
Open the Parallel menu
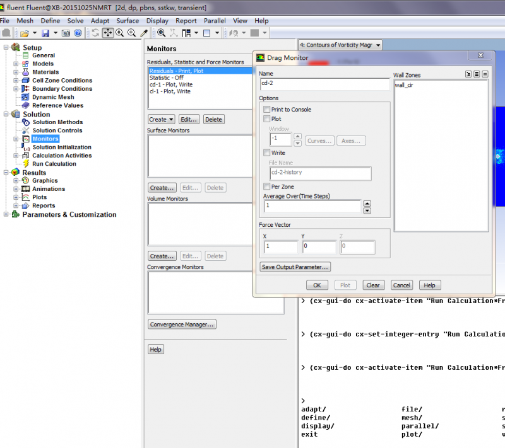click(214, 21)
